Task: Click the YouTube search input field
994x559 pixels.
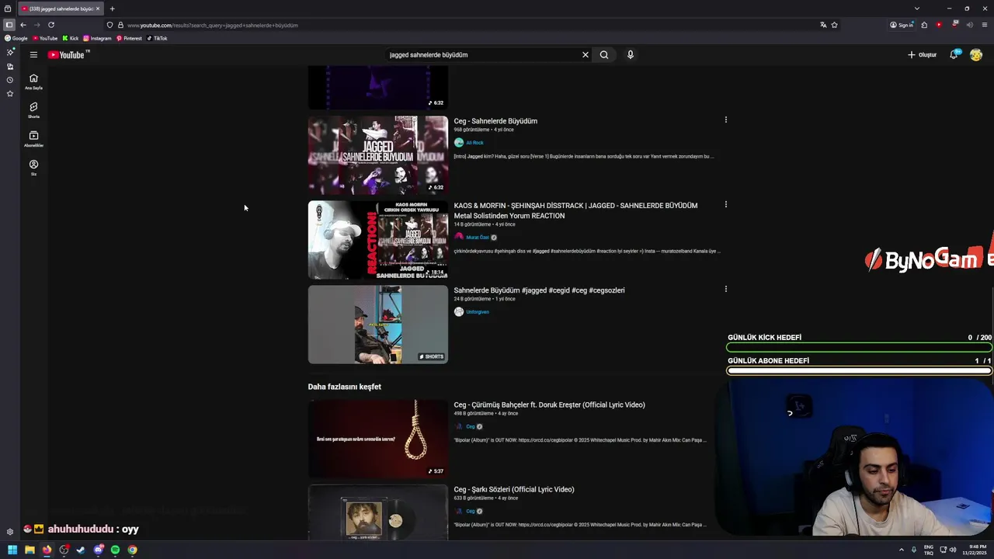Action: [481, 54]
